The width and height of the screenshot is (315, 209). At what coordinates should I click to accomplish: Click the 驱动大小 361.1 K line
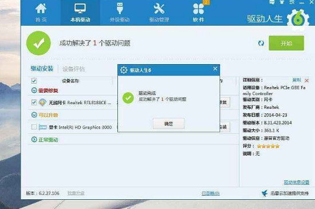(x=261, y=131)
